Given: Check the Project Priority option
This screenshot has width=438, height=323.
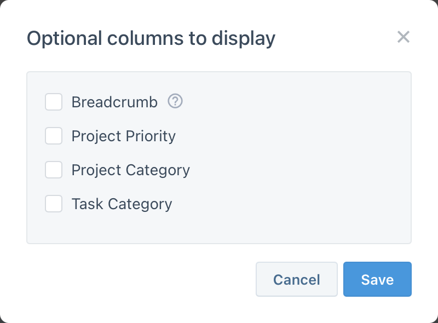Looking at the screenshot, I should 53,136.
